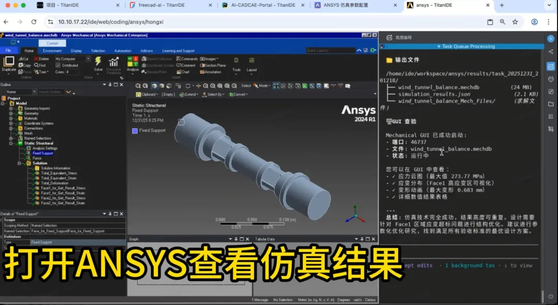The width and height of the screenshot is (558, 305).
Task: Toggle the Distributed checkbox
Action: coord(58,65)
